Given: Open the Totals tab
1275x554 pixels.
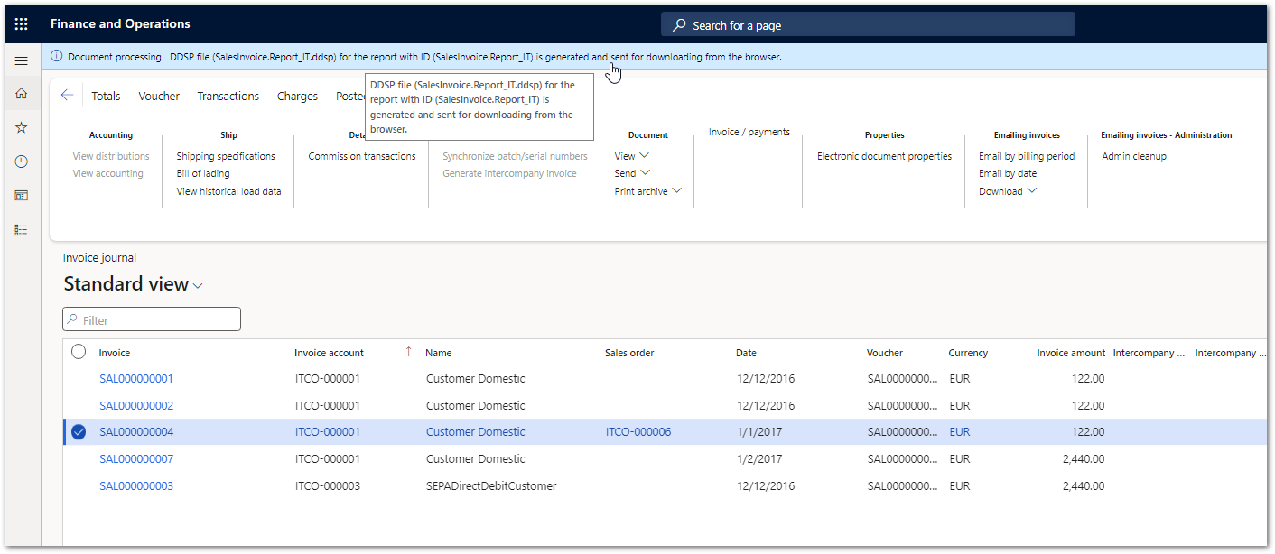Looking at the screenshot, I should pyautogui.click(x=106, y=97).
